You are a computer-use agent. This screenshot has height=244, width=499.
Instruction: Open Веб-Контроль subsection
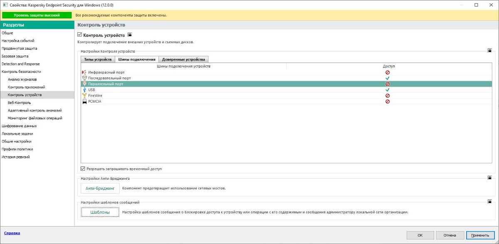19,102
